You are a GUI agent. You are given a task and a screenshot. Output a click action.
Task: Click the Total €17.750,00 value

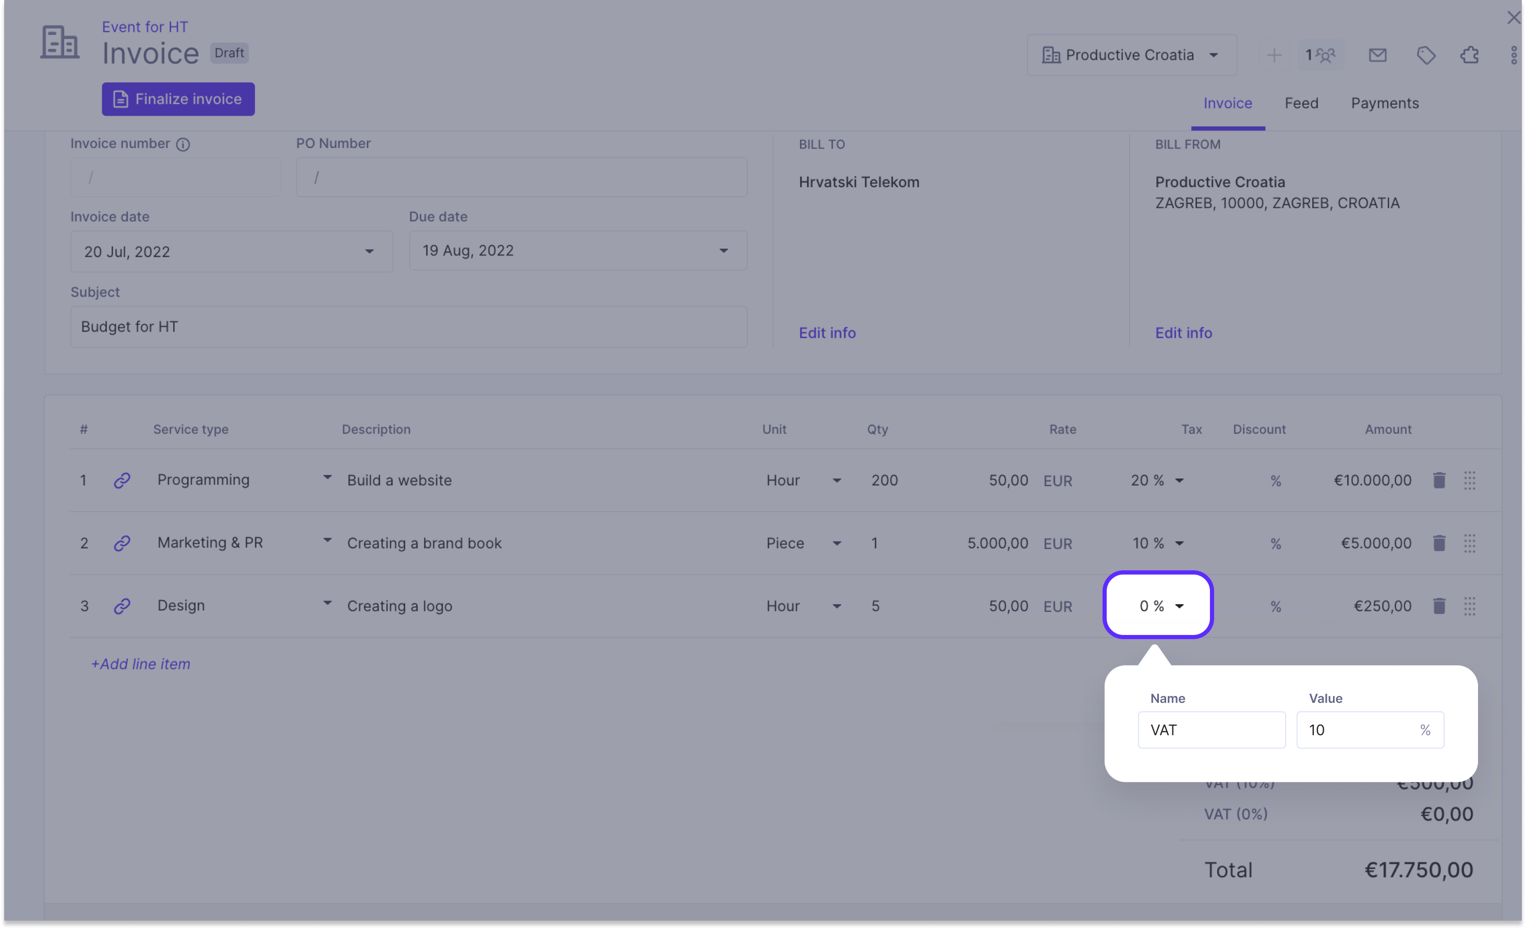(x=1419, y=870)
